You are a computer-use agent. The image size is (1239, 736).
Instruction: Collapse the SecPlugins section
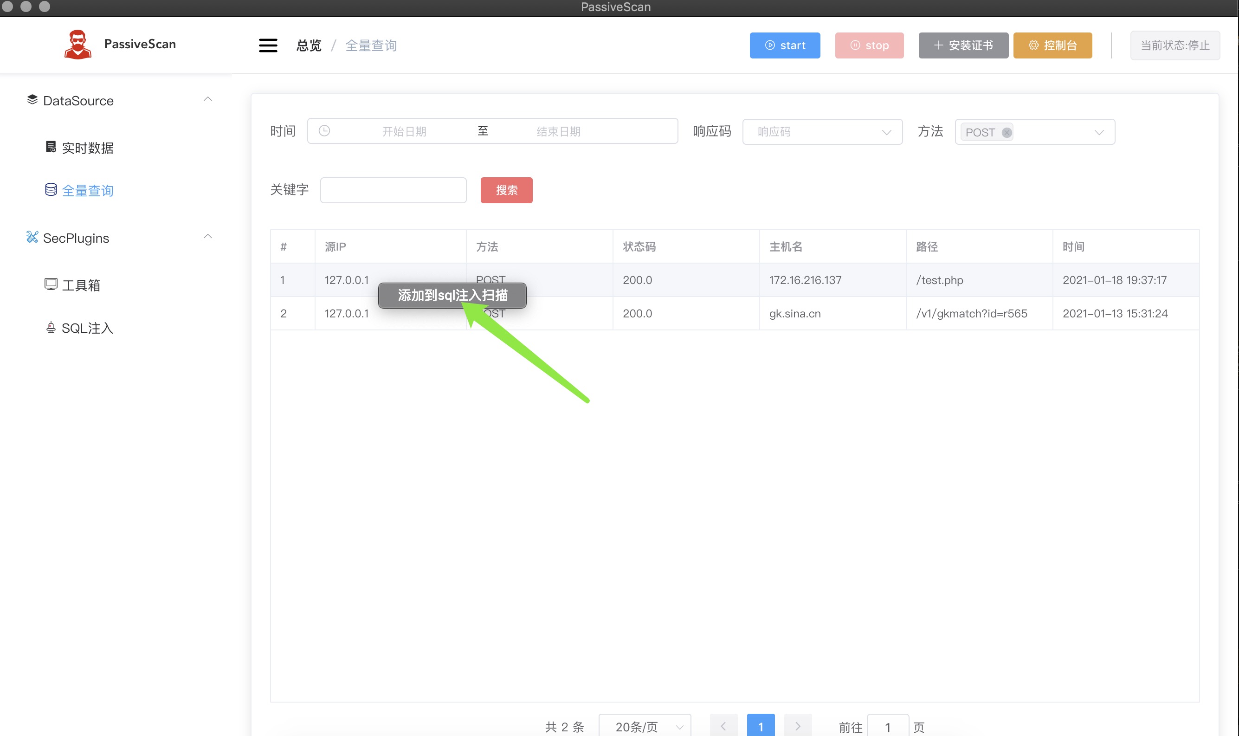208,237
